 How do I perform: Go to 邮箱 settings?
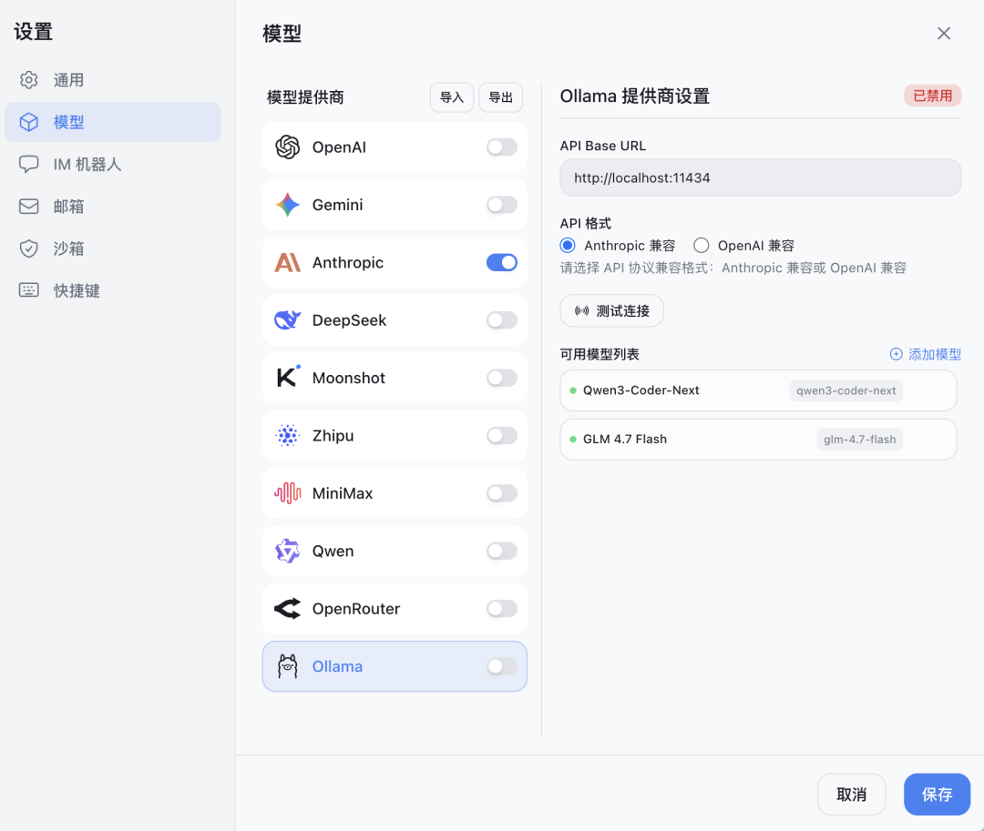click(x=113, y=207)
